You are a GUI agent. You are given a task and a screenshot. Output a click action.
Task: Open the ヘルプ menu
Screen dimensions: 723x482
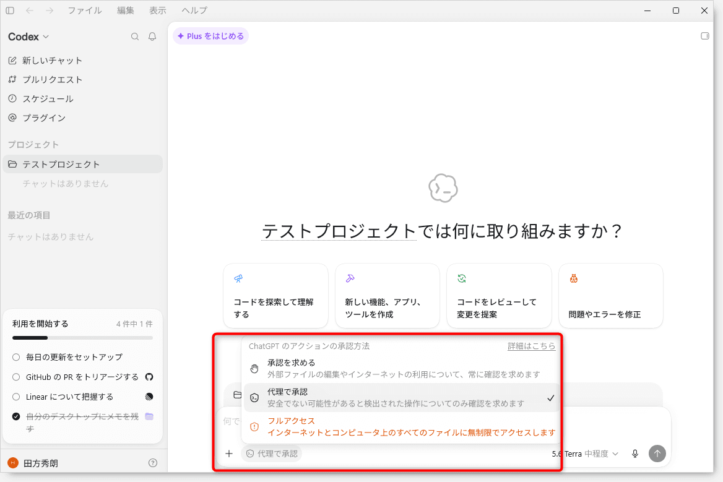click(x=194, y=10)
